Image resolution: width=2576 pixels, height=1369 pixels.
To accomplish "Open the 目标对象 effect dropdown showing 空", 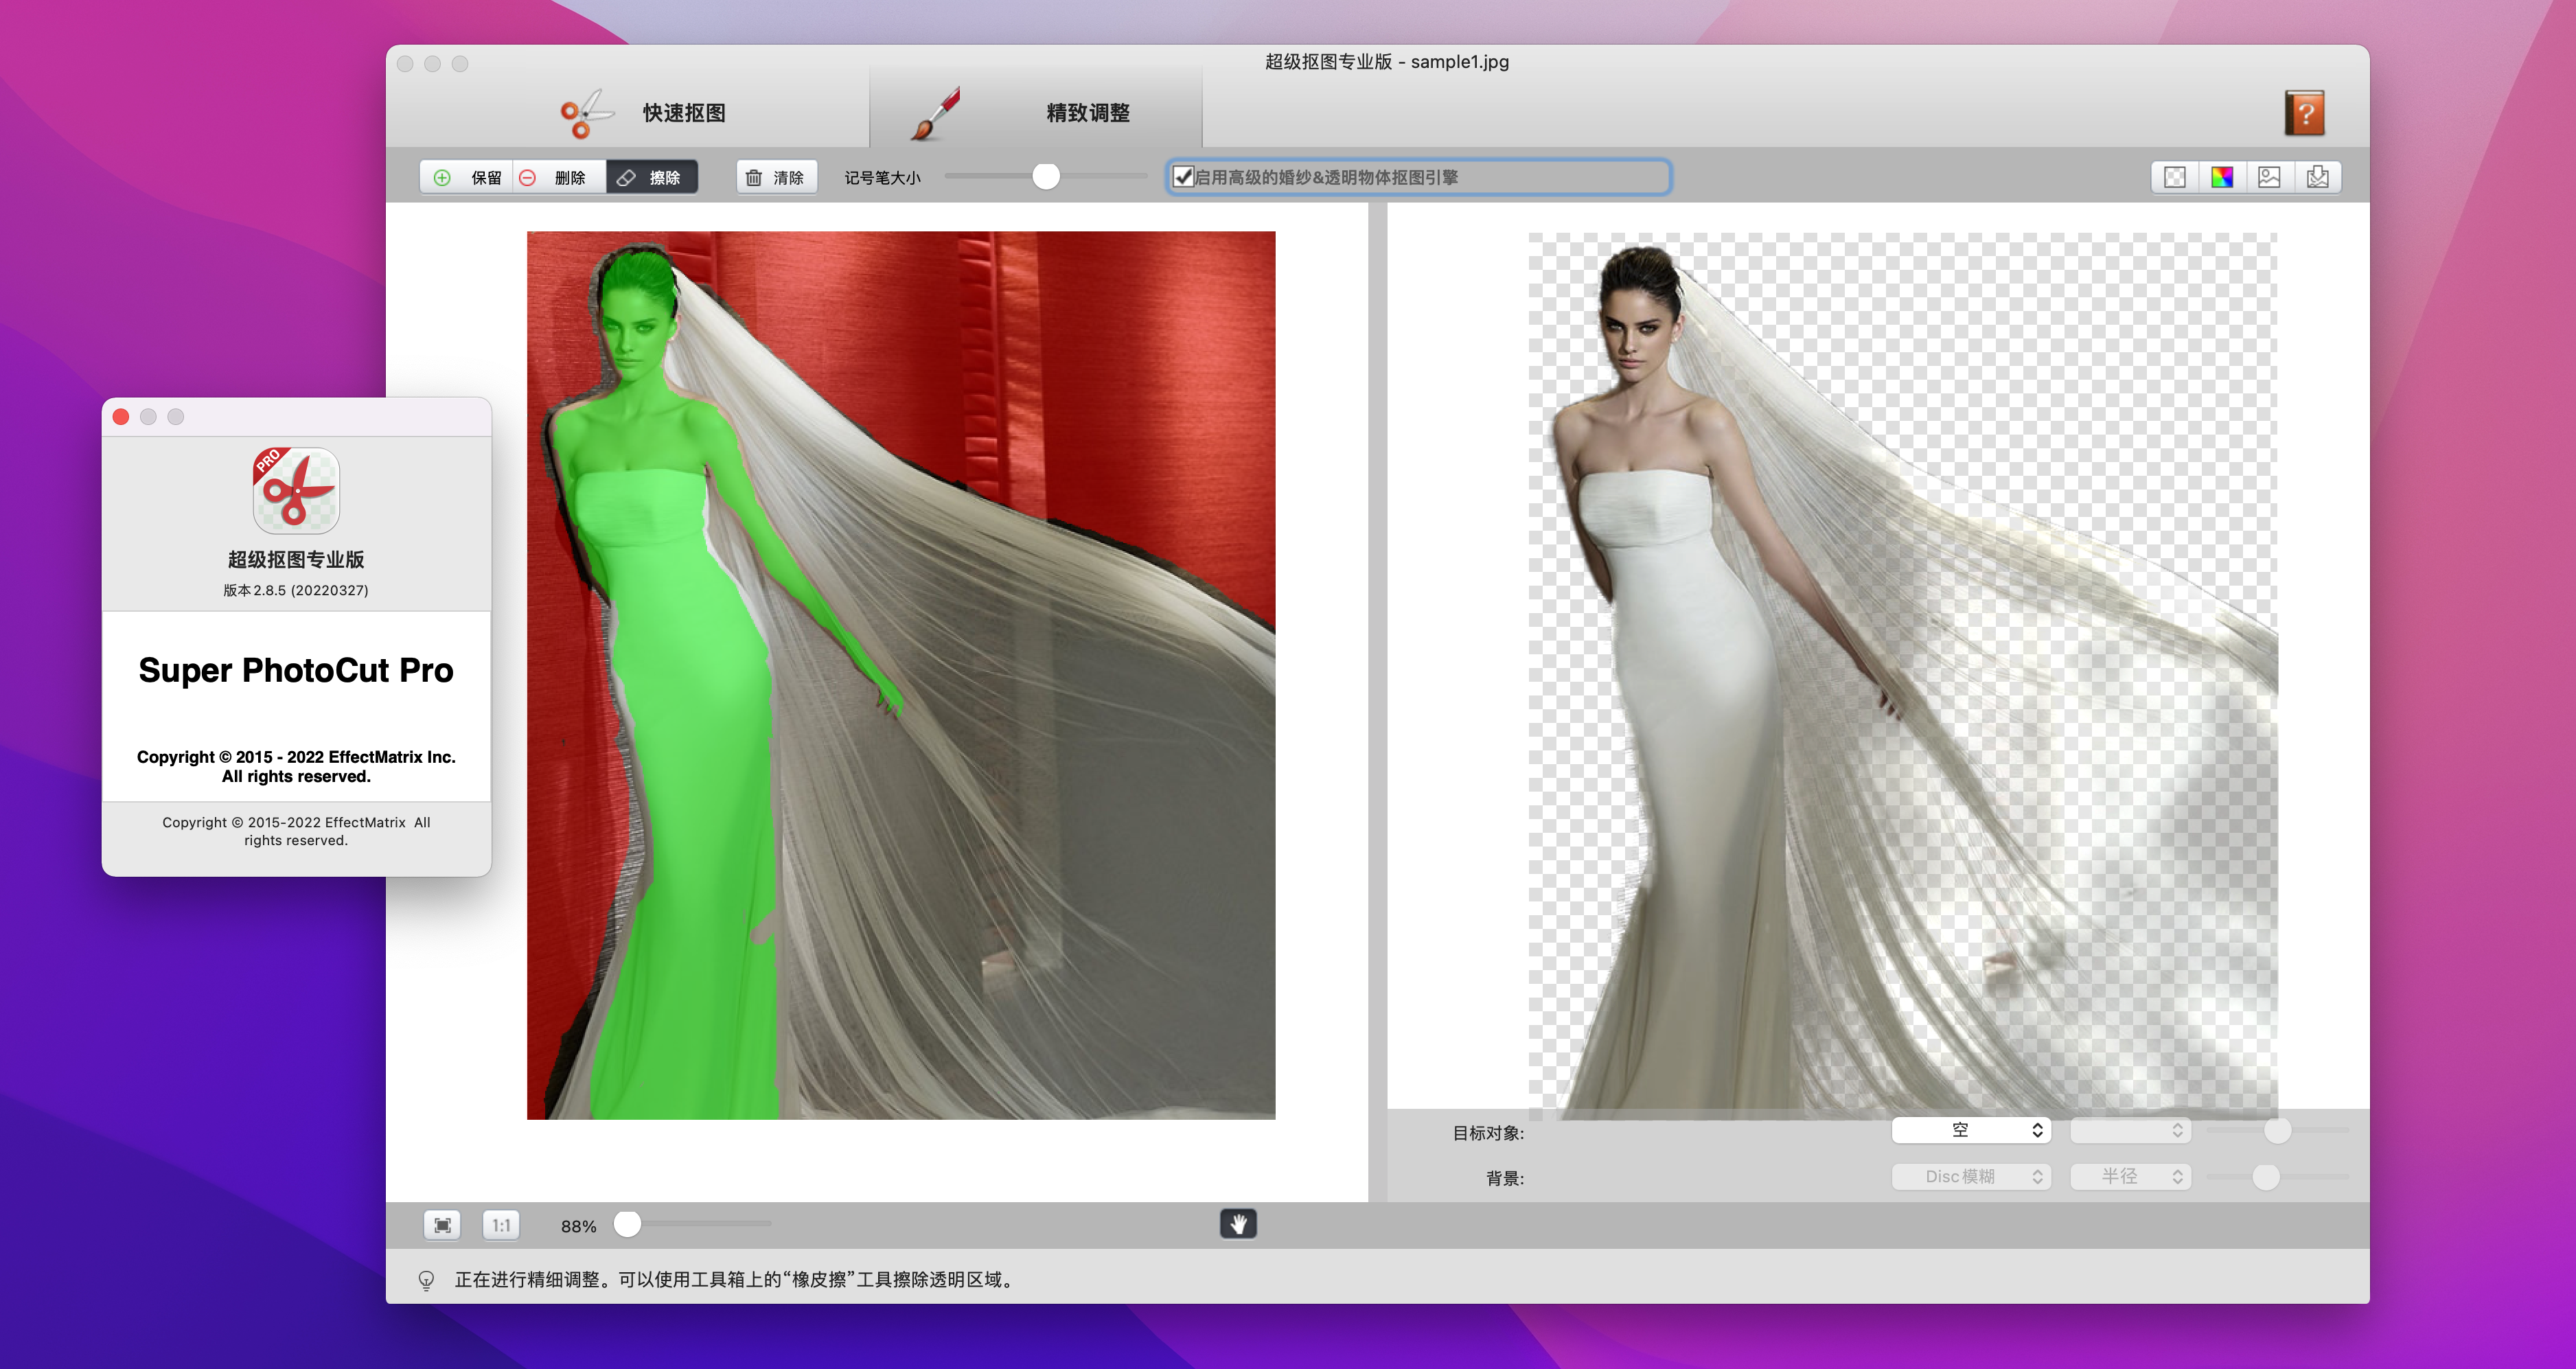I will pyautogui.click(x=1970, y=1130).
